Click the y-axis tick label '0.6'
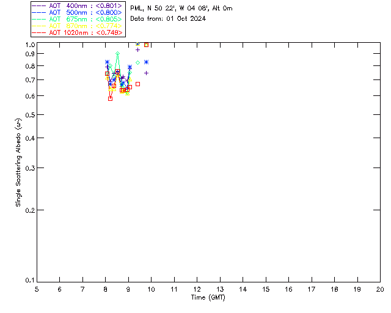Viewport: 391px width, 313px height. [30, 96]
